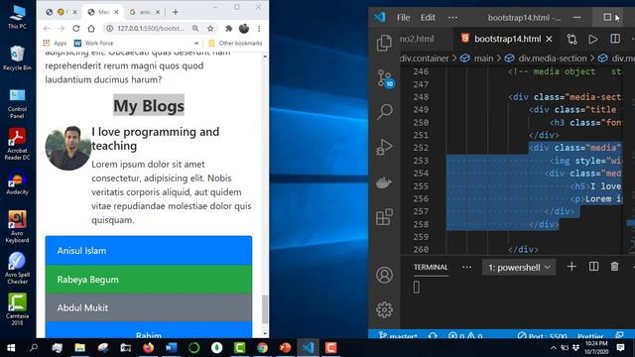Create a new terminal with plus icon
The image size is (635, 357).
click(x=571, y=267)
